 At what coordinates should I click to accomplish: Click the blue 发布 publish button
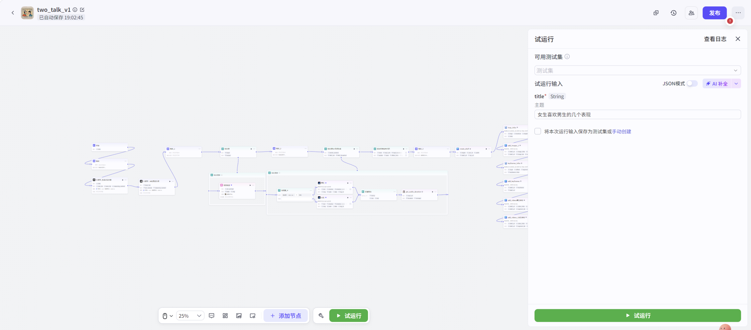coord(714,13)
